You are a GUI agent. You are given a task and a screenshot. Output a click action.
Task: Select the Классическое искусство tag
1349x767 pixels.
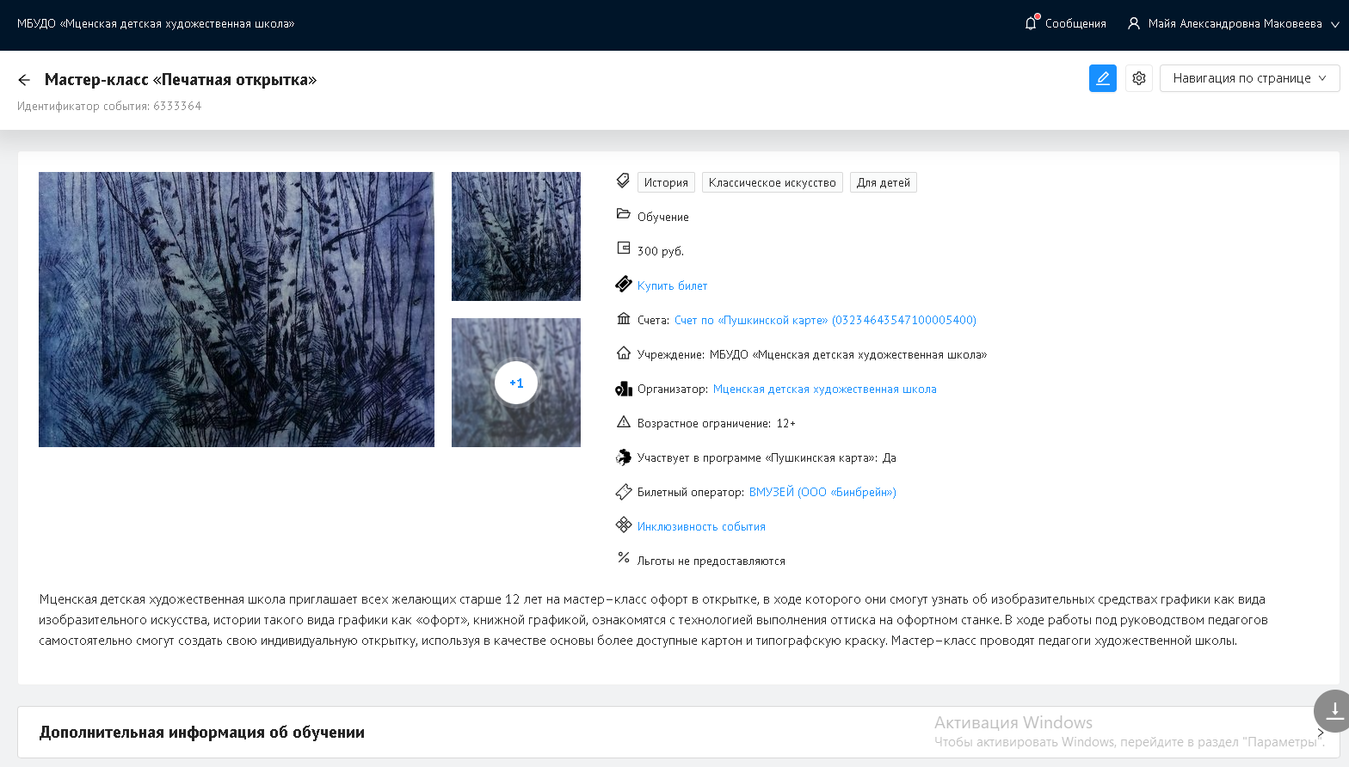772,182
